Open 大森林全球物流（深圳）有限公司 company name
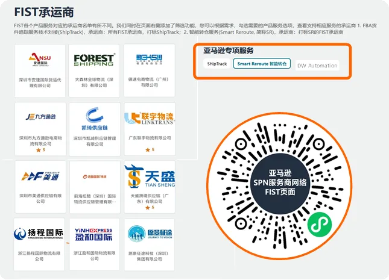389x280 pixels. tap(94, 82)
